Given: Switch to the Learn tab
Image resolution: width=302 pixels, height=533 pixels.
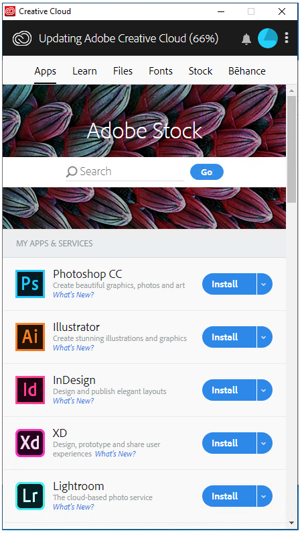Looking at the screenshot, I should 85,71.
